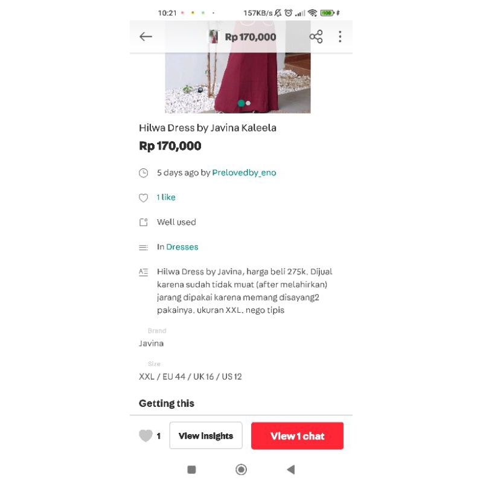
Task: Tap the back arrow in header
Action: (146, 37)
